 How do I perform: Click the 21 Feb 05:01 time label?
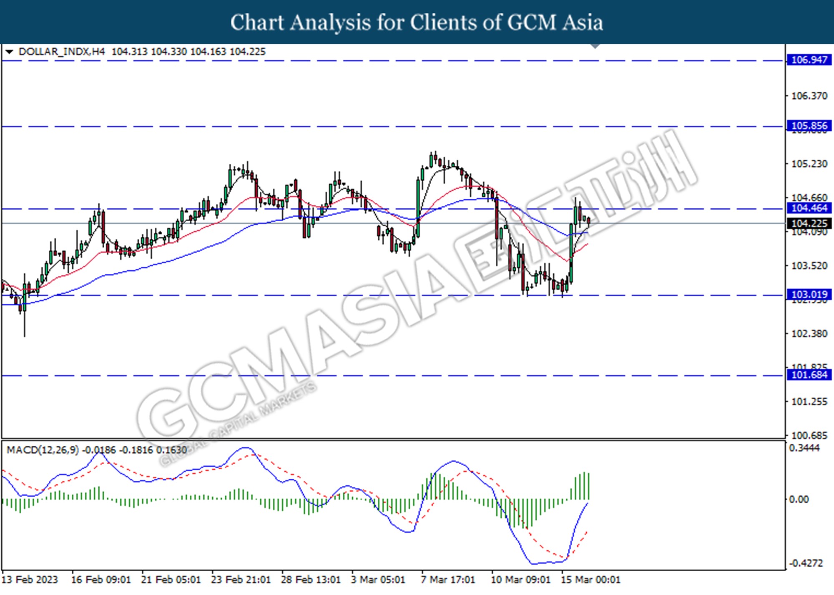171,580
